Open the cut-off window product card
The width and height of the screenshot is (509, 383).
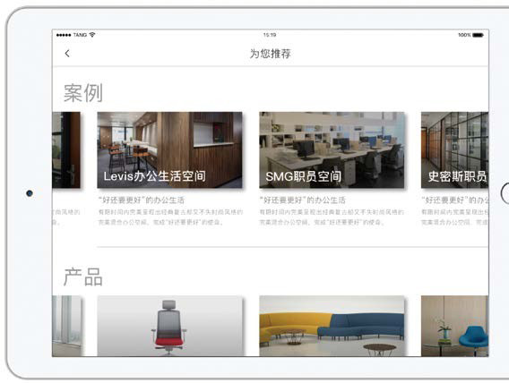66,326
